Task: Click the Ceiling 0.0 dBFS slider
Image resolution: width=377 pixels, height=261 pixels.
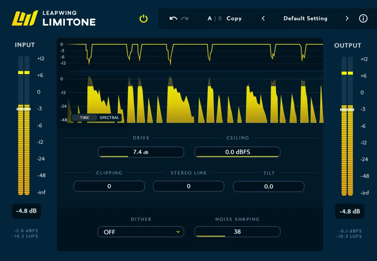Action: pos(238,152)
